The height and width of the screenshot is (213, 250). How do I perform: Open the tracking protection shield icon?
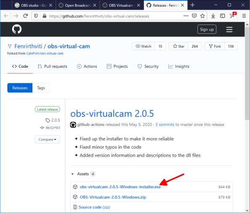36,16
